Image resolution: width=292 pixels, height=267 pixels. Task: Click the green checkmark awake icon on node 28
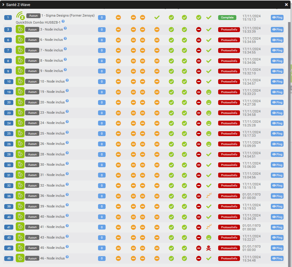pyautogui.click(x=208, y=155)
